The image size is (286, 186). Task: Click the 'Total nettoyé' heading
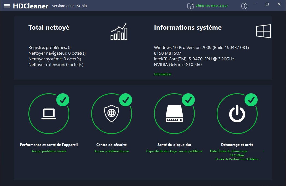point(49,27)
